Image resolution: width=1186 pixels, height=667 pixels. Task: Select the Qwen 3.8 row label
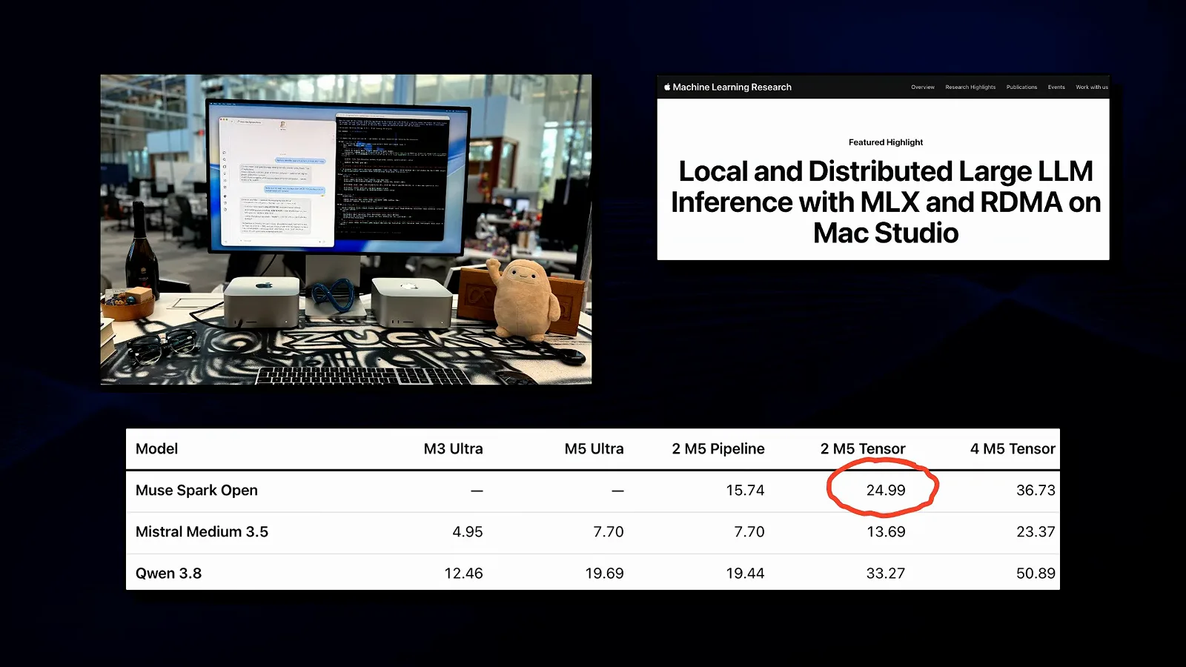pos(168,574)
